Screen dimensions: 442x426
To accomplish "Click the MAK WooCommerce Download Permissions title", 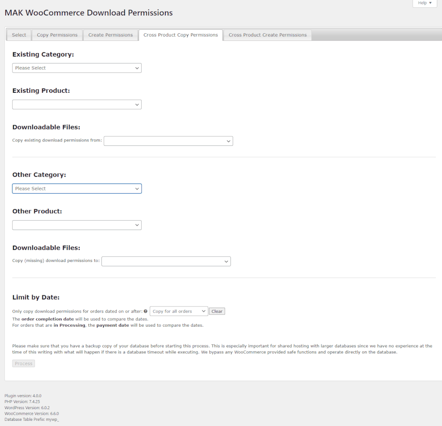I will 88,13.
